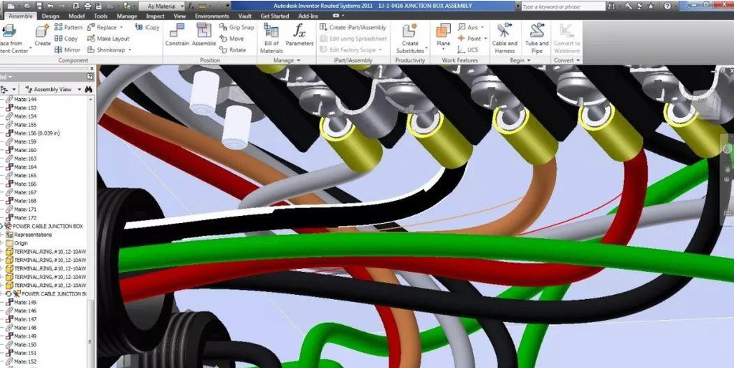Click the Create component icon
This screenshot has height=368, width=734.
pyautogui.click(x=42, y=32)
